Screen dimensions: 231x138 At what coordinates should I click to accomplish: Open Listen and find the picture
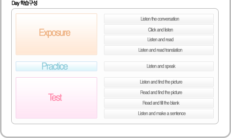[159, 82]
